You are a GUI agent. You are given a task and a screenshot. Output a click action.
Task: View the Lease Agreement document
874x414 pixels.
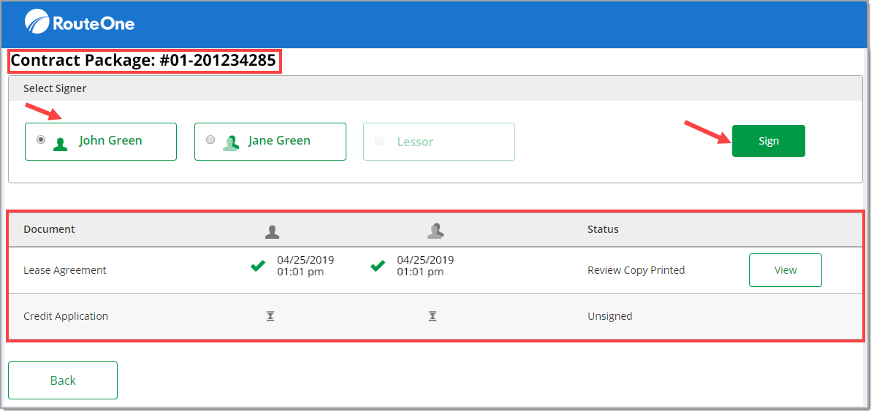(785, 270)
